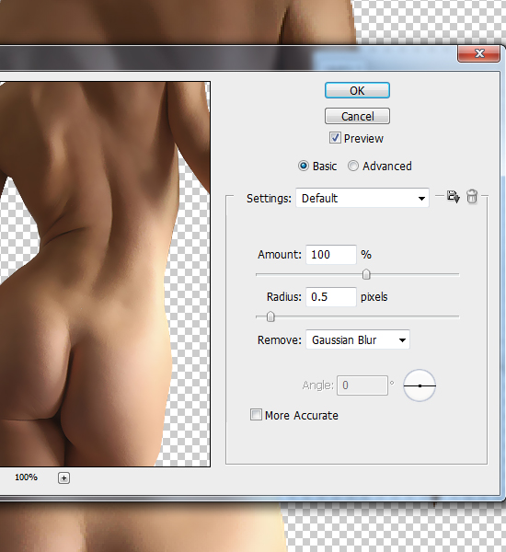
Task: Click the Amount slider handle
Action: point(366,274)
